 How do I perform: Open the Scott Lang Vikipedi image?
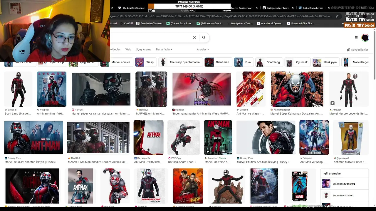coord(18,89)
